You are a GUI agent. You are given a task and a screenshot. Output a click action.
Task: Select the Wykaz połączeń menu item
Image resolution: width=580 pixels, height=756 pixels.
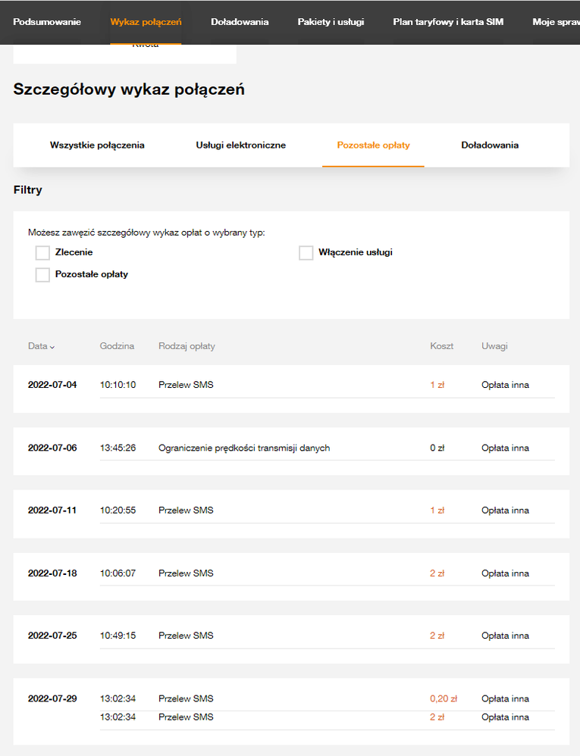(x=146, y=22)
